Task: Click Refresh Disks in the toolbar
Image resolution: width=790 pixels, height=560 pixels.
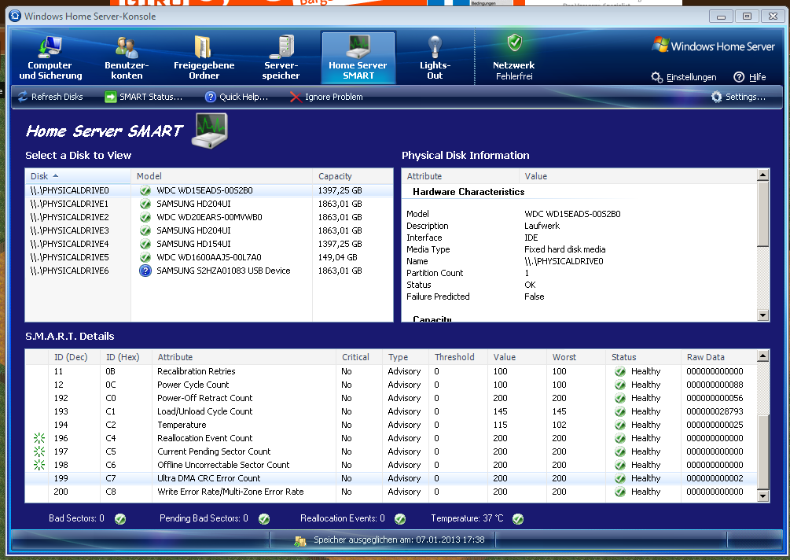Action: click(50, 97)
